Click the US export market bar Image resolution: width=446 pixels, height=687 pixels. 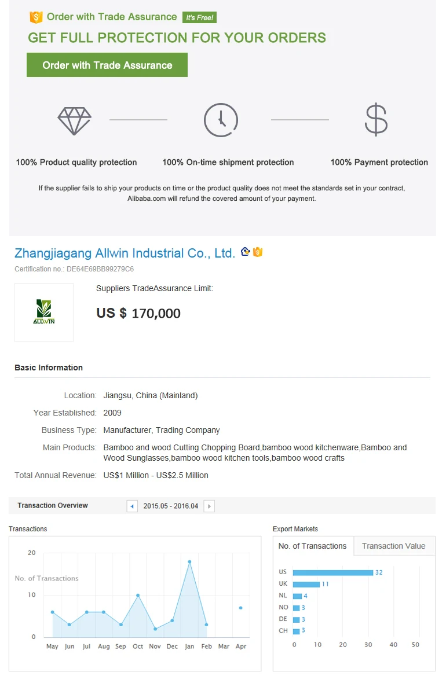pos(333,572)
